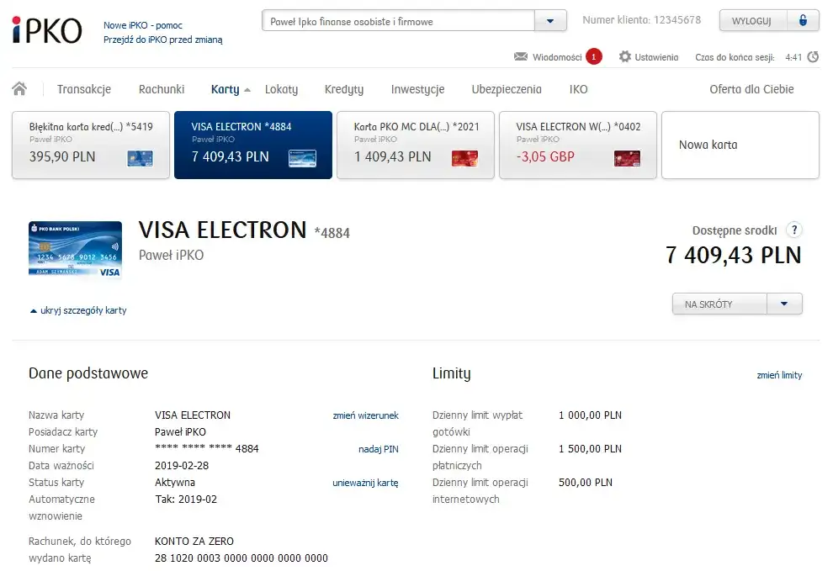Expand the NA SKRÓTY dropdown arrow

click(784, 304)
